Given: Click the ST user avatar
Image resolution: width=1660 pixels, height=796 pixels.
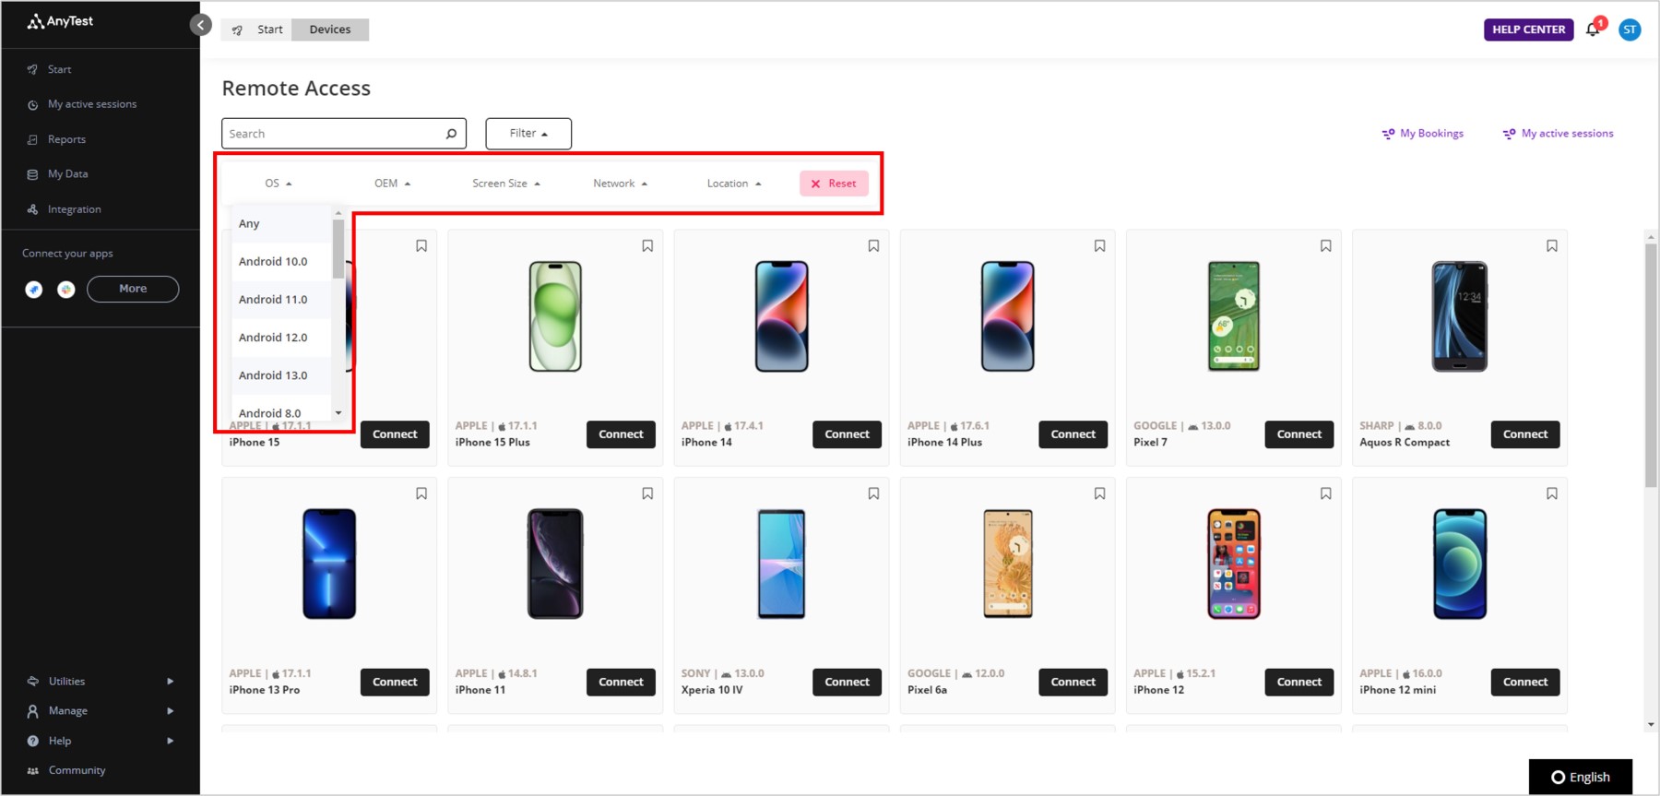Looking at the screenshot, I should pyautogui.click(x=1630, y=30).
